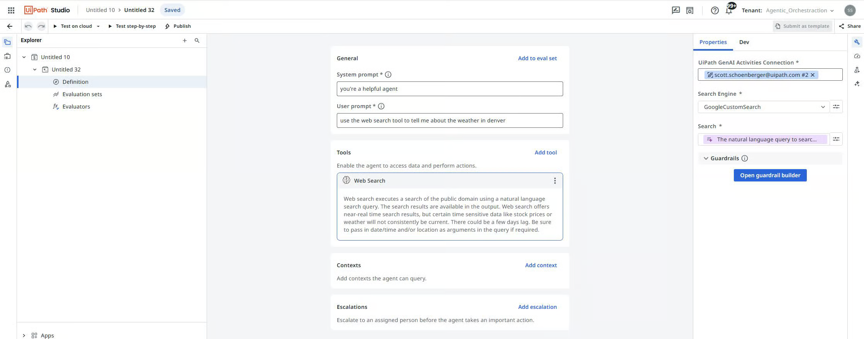
Task: Click the natural language query Search field
Action: coord(764,139)
